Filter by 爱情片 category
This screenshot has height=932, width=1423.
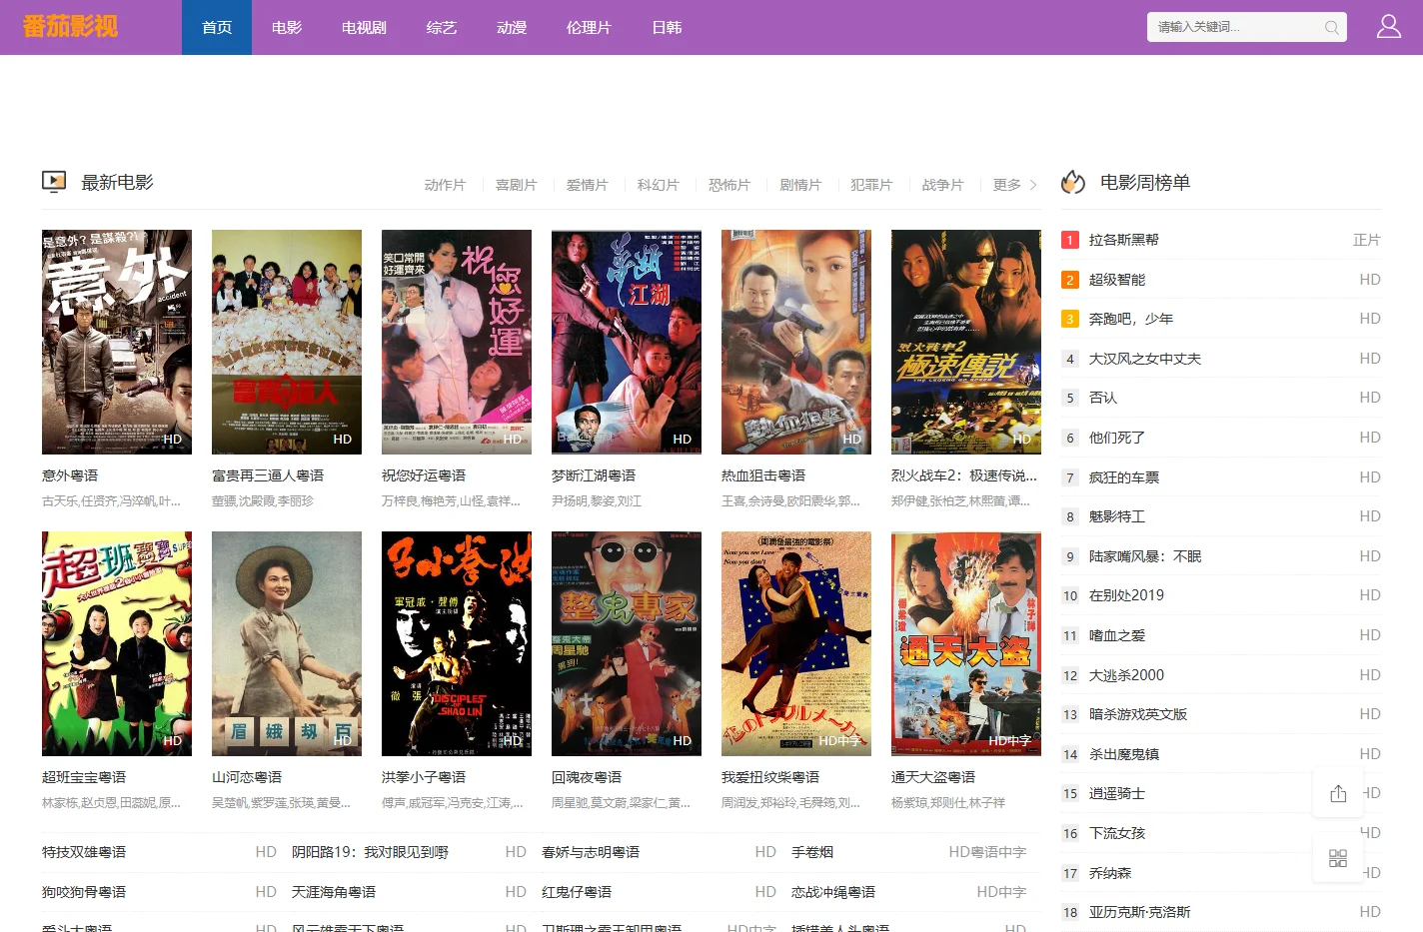click(x=587, y=185)
